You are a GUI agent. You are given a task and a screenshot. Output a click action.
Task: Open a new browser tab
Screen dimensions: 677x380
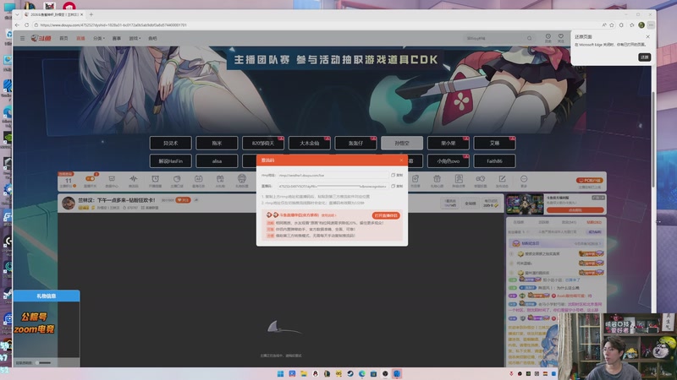click(91, 14)
